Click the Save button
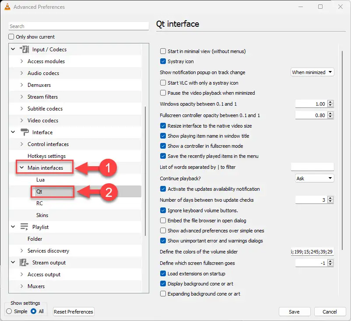351x321 pixels. point(295,312)
